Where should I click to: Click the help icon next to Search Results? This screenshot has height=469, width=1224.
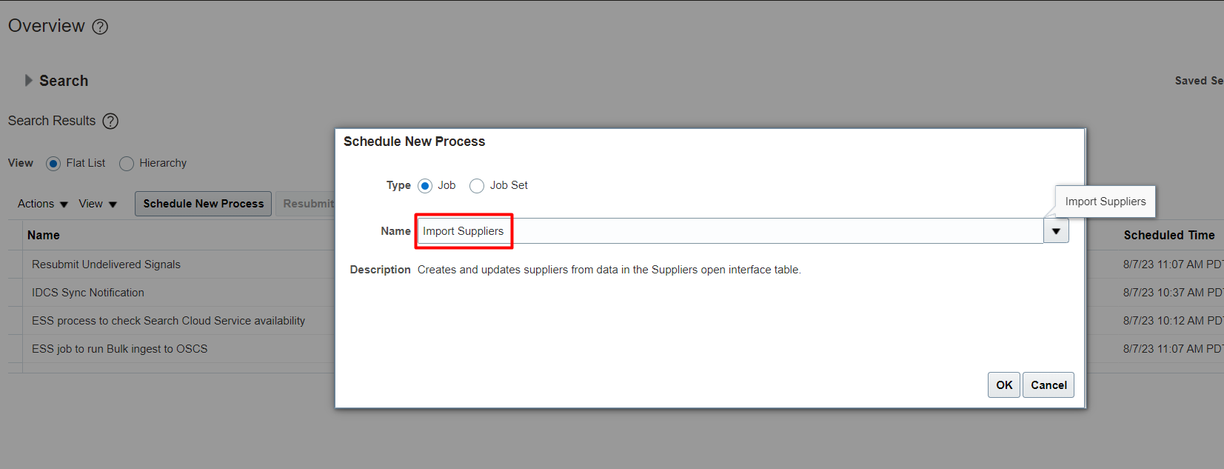tap(110, 121)
